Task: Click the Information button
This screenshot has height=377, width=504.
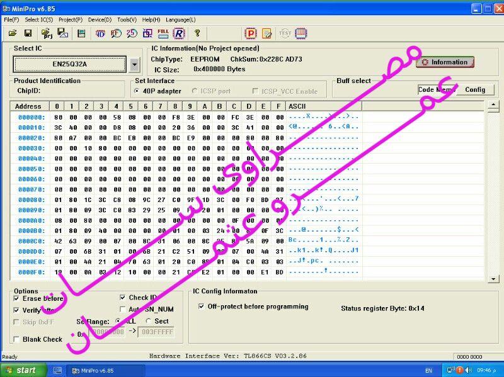Action: pyautogui.click(x=445, y=62)
